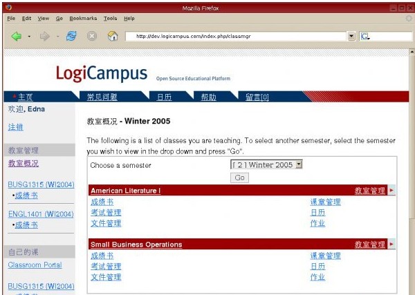The width and height of the screenshot is (415, 295).
Task: Click red arrow icon beside American Literature I
Action: click(x=391, y=190)
